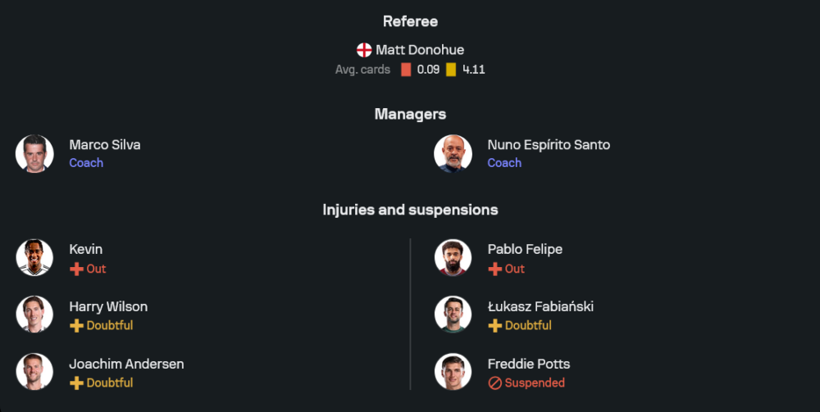Click the red card icon
The image size is (820, 412).
(x=406, y=70)
